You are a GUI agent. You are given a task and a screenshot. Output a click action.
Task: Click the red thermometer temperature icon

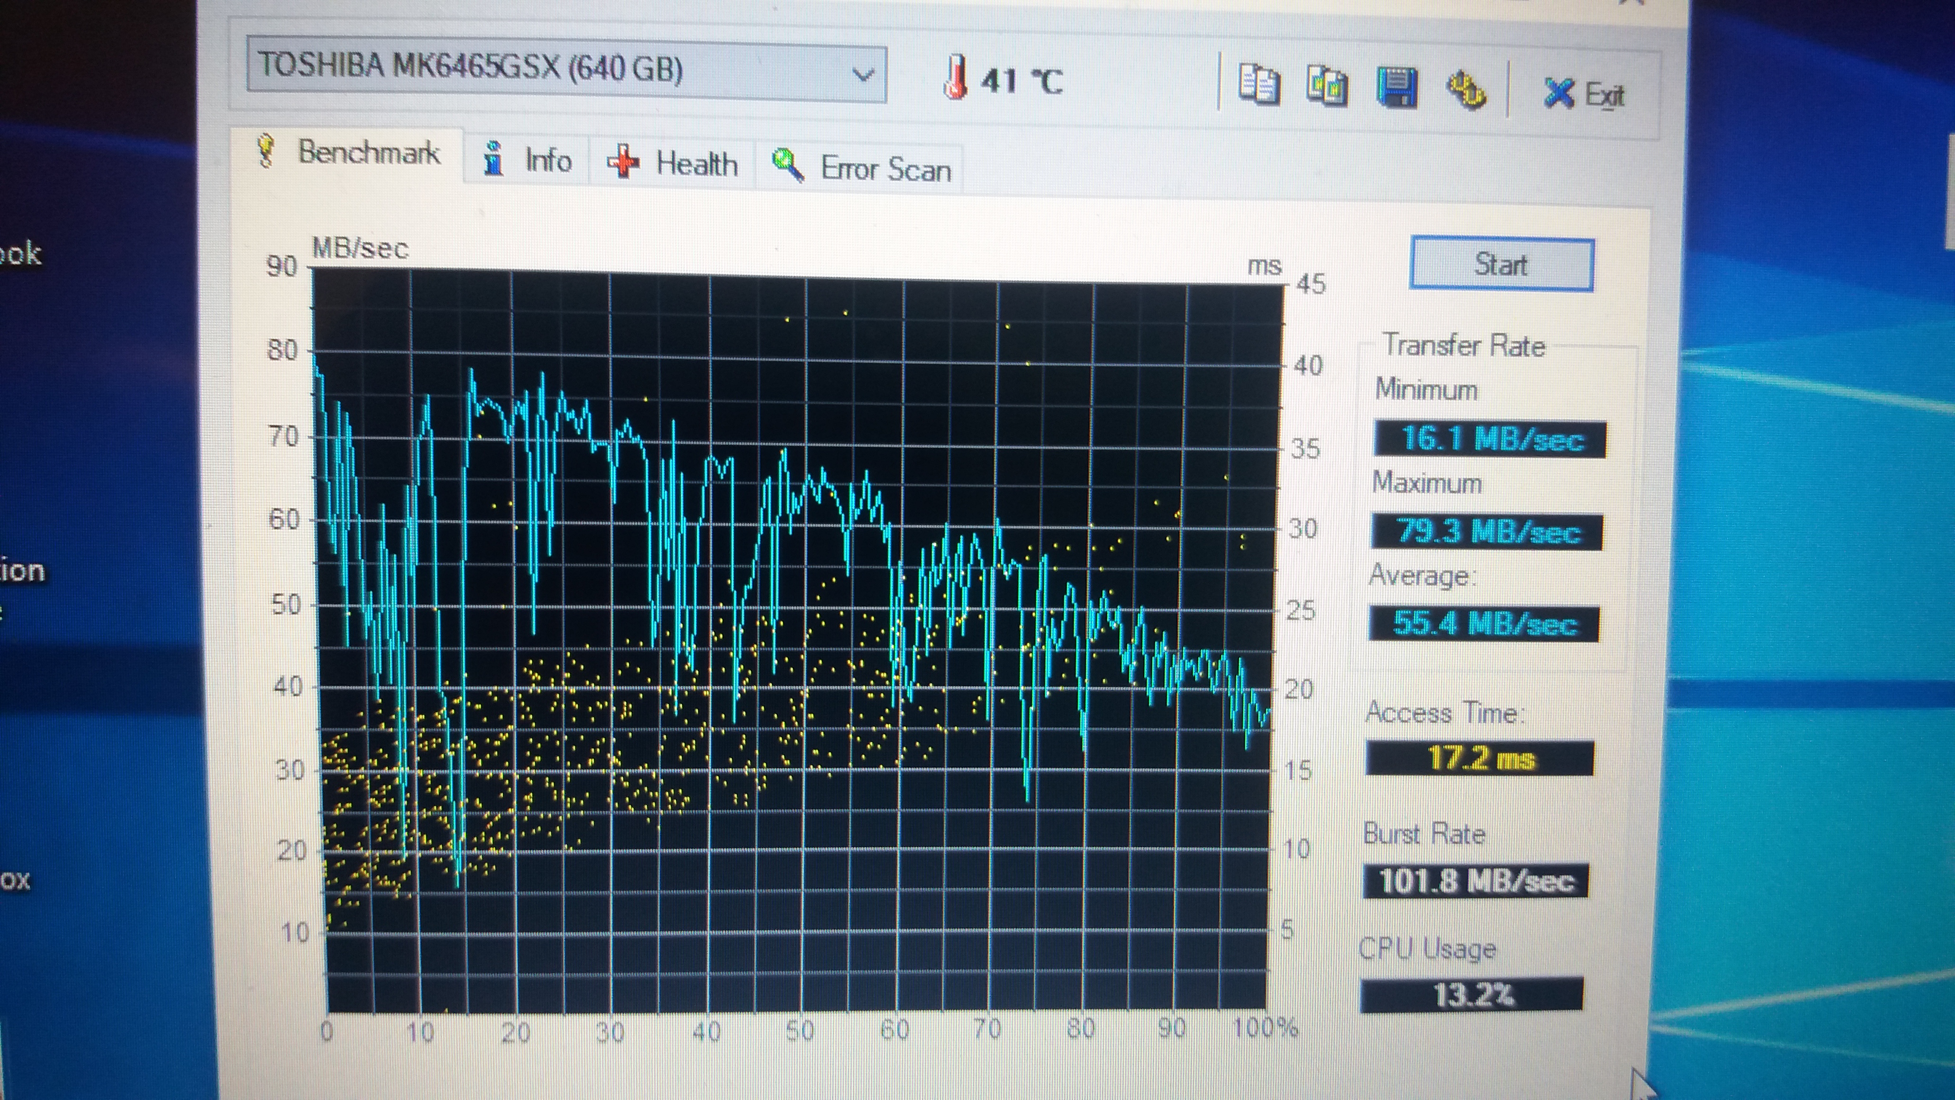tap(956, 77)
